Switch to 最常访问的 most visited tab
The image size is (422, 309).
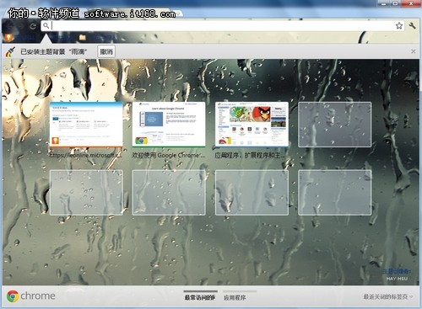click(x=200, y=297)
